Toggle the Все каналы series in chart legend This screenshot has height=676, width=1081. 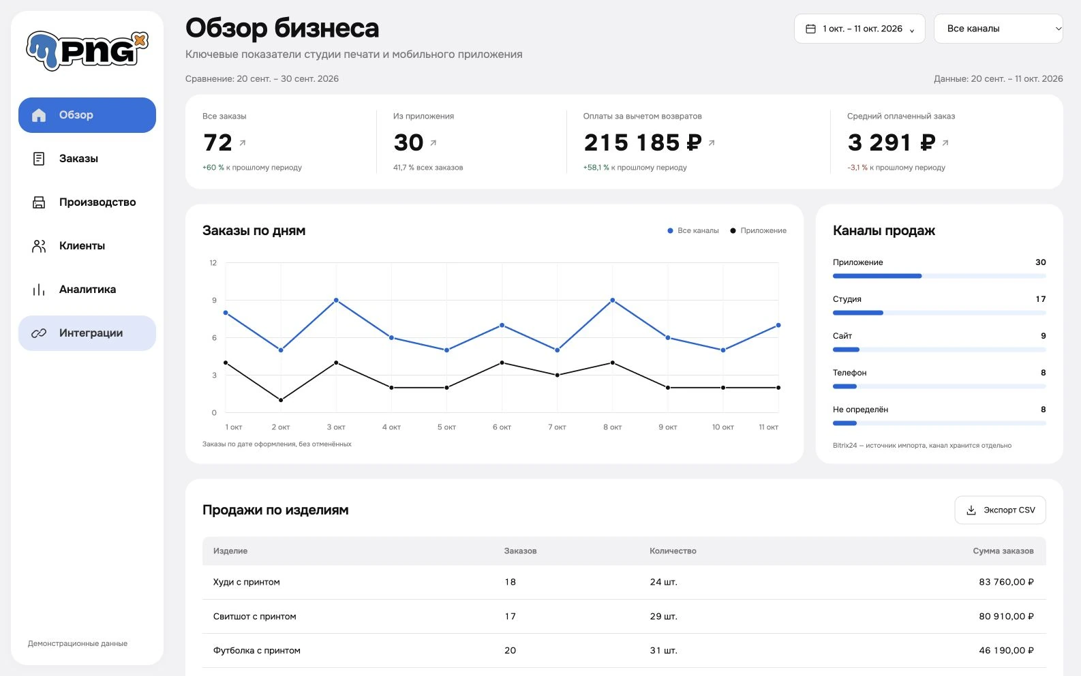(x=693, y=231)
